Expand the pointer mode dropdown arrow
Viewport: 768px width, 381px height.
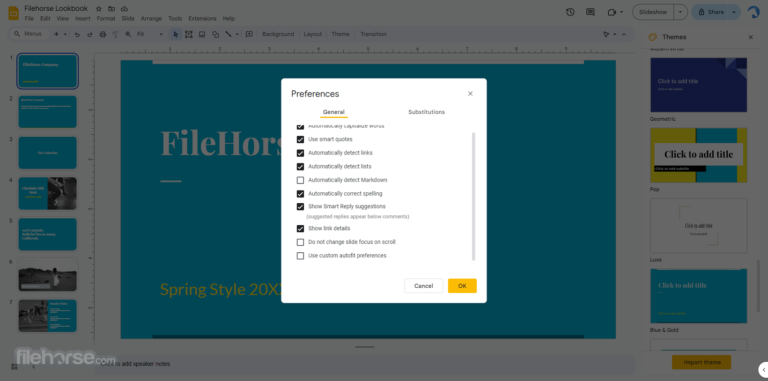click(x=615, y=34)
